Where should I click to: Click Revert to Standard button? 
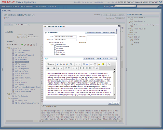(109, 32)
